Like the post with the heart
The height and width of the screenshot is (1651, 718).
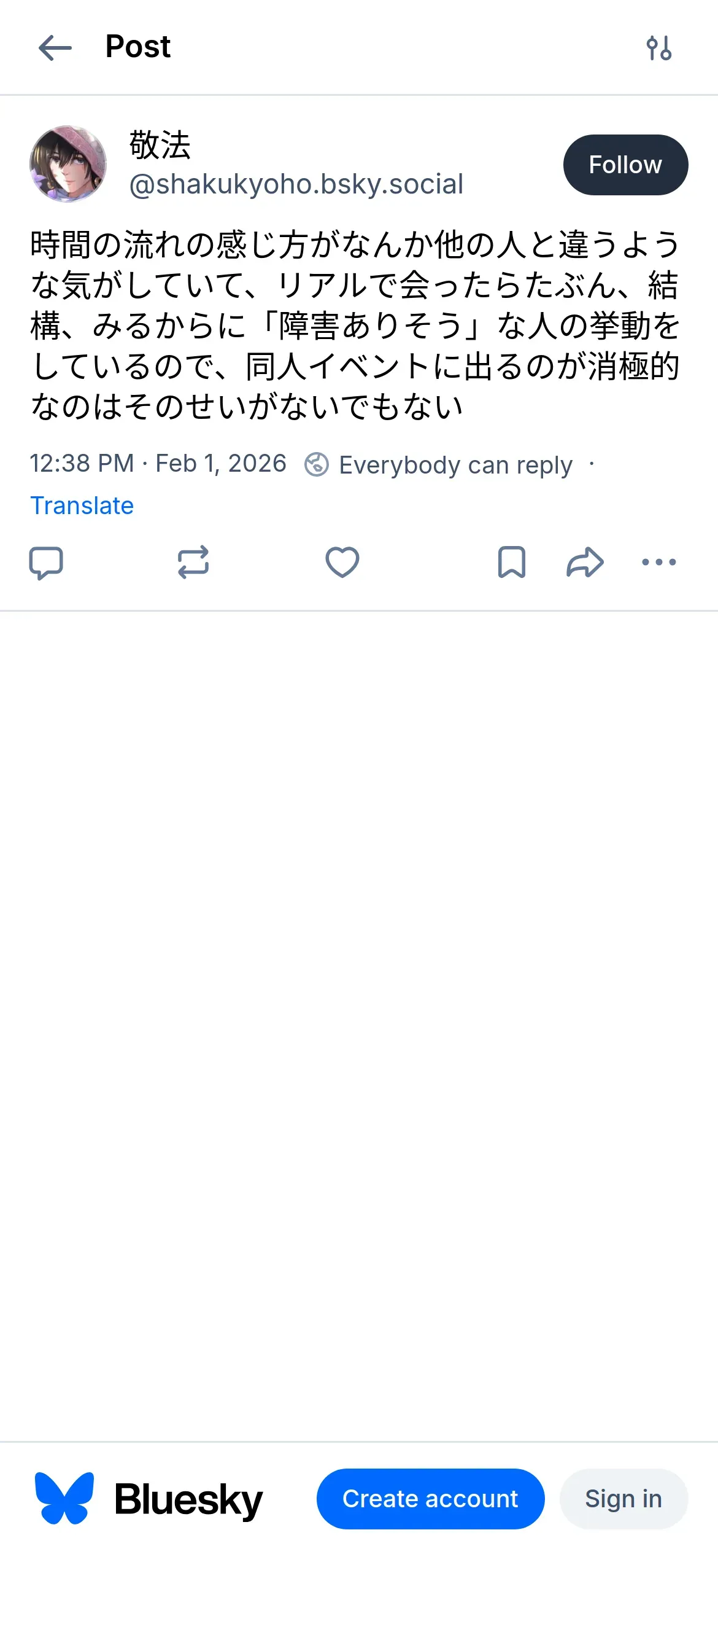click(x=342, y=563)
